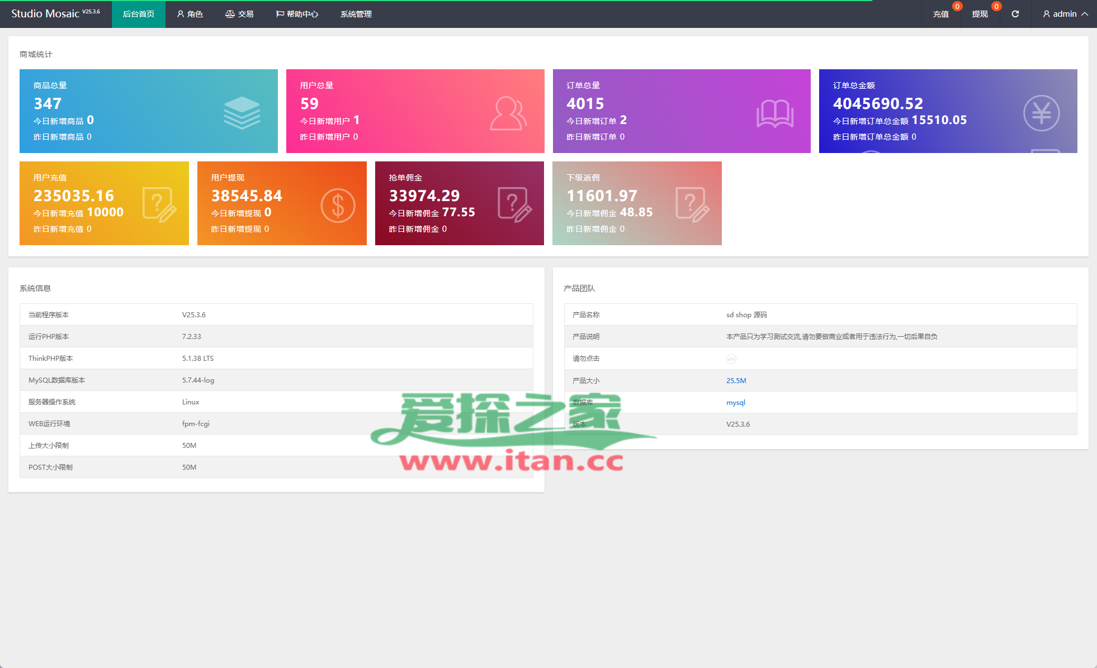Click the dollar icon on 用户提现 card
The width and height of the screenshot is (1097, 668).
point(338,206)
